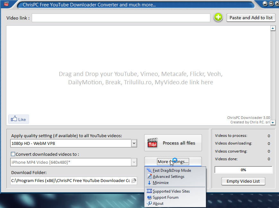Open the conversion format dropdown arrow
279x208 pixels.
tap(134, 162)
